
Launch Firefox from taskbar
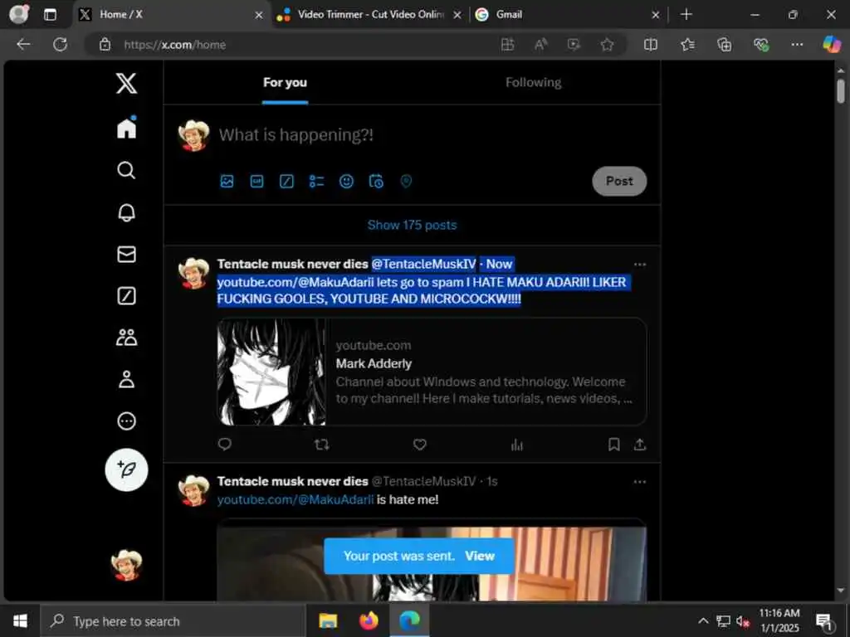[369, 620]
